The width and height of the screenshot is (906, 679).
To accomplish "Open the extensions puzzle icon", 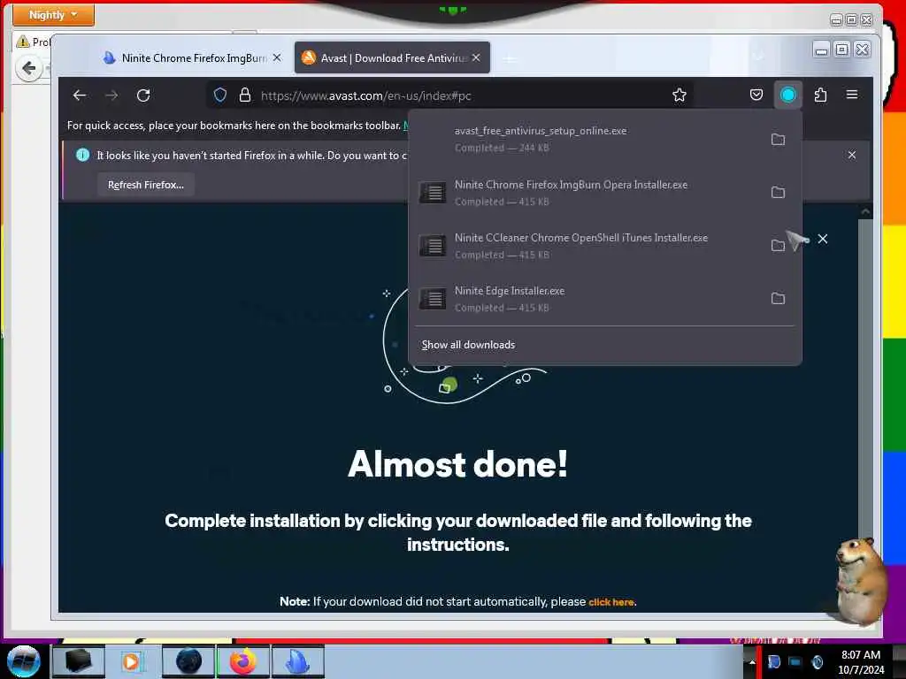I will click(x=820, y=95).
